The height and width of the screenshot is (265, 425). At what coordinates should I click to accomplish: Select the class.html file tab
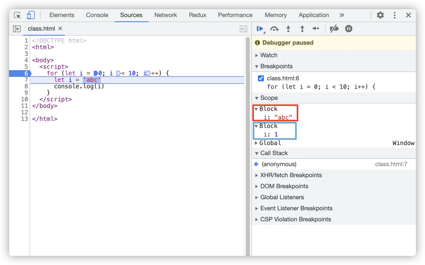click(41, 29)
